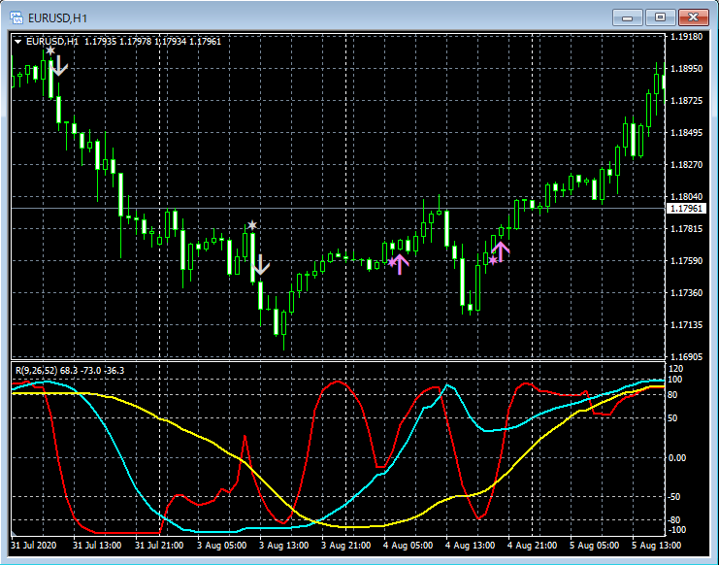Image resolution: width=719 pixels, height=565 pixels.
Task: Click the first pink up arrow signal
Action: coord(402,263)
